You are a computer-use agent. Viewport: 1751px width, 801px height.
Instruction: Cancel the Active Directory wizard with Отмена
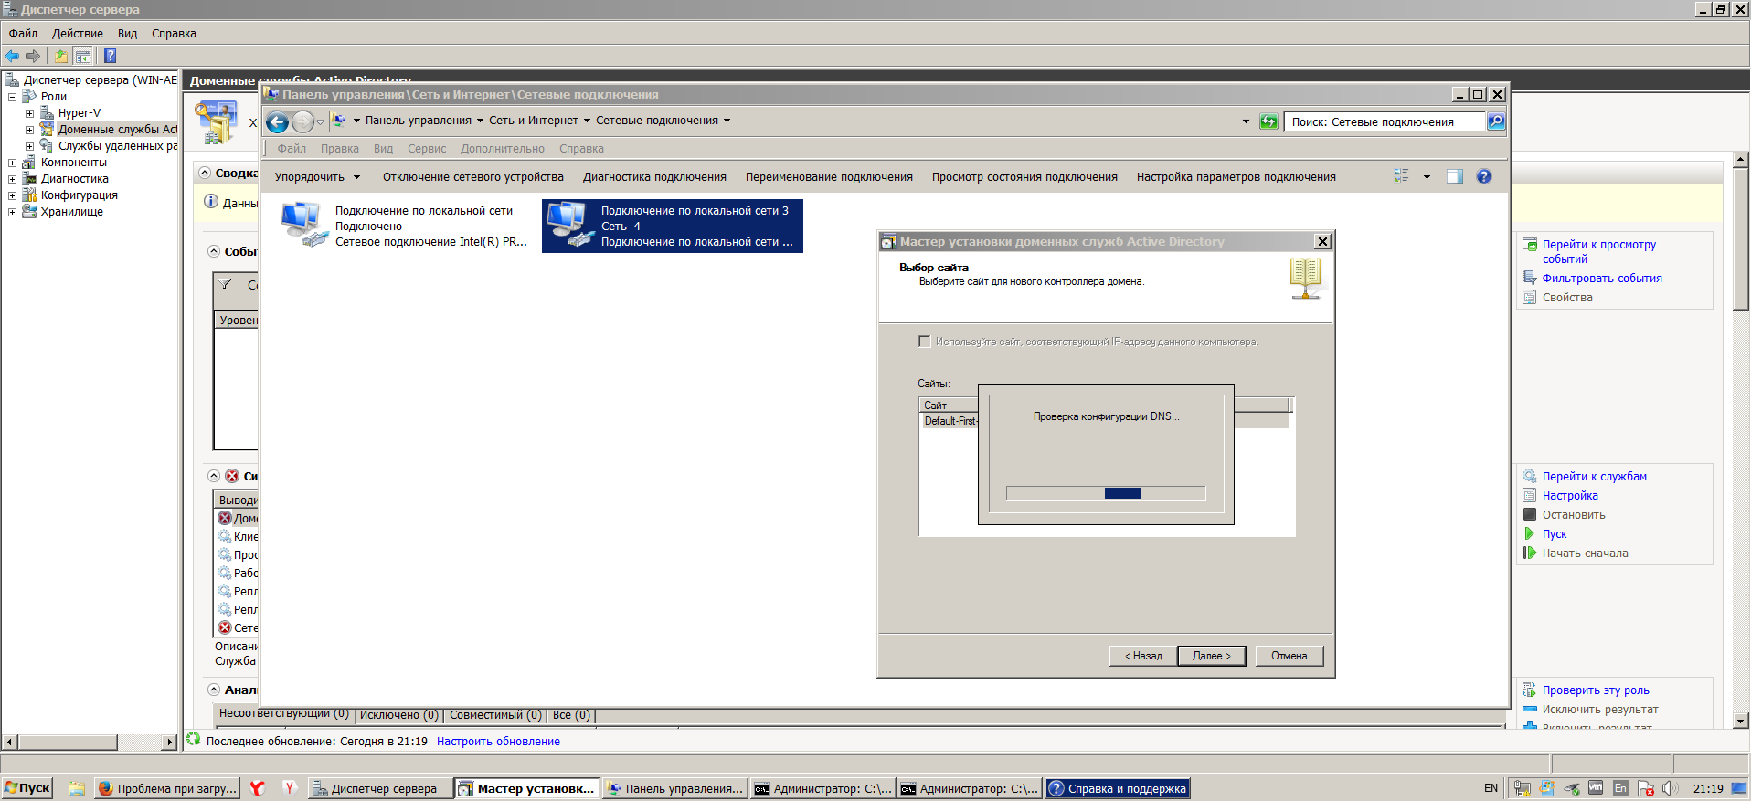coord(1289,656)
